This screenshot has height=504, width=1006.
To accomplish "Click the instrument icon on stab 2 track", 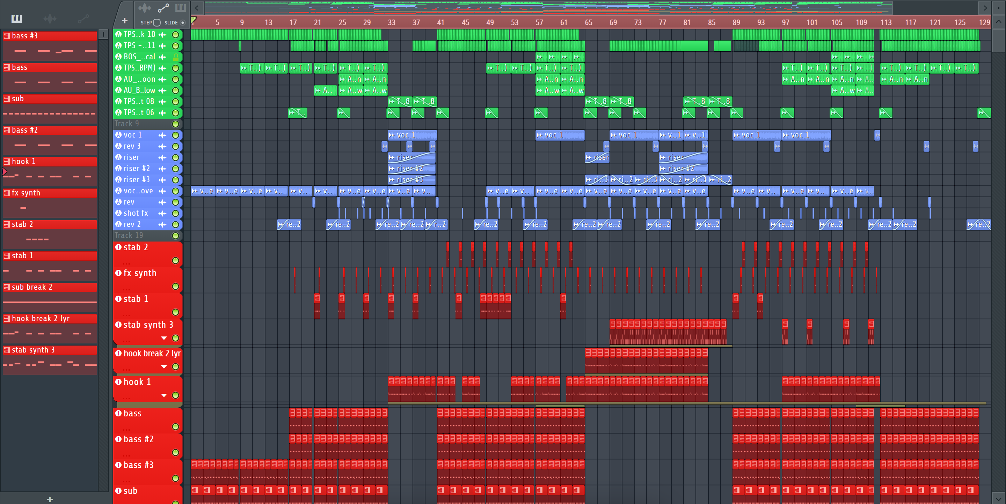I will click(x=118, y=247).
